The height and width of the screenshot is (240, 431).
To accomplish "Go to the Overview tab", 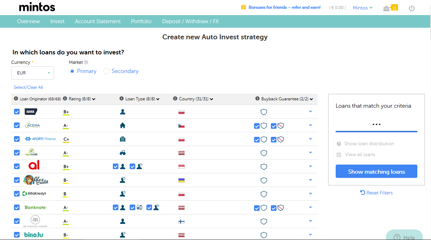I will click(x=28, y=21).
